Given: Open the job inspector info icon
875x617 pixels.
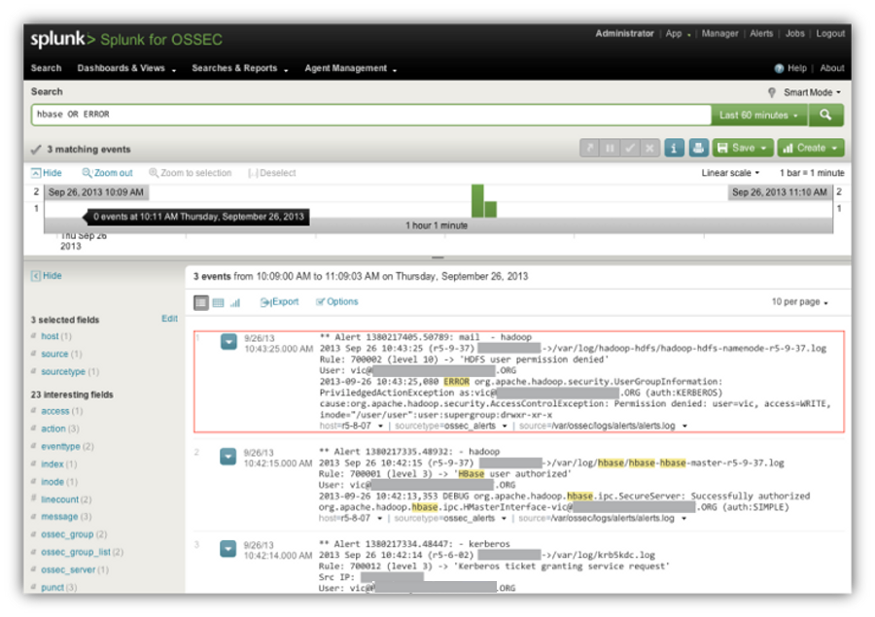Looking at the screenshot, I should [674, 148].
